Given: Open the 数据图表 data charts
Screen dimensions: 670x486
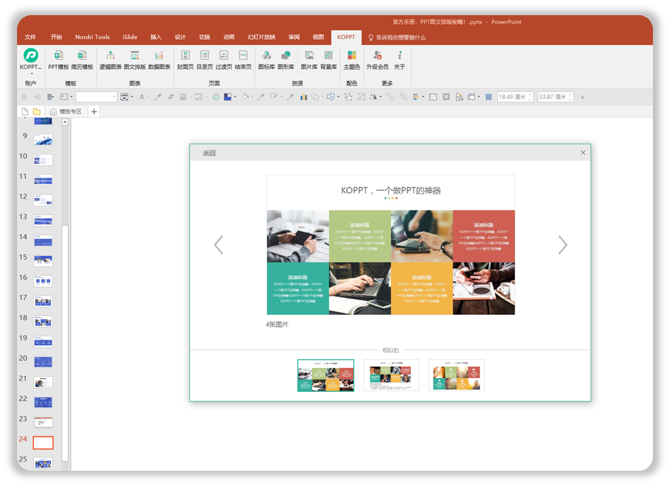Looking at the screenshot, I should pos(159,60).
